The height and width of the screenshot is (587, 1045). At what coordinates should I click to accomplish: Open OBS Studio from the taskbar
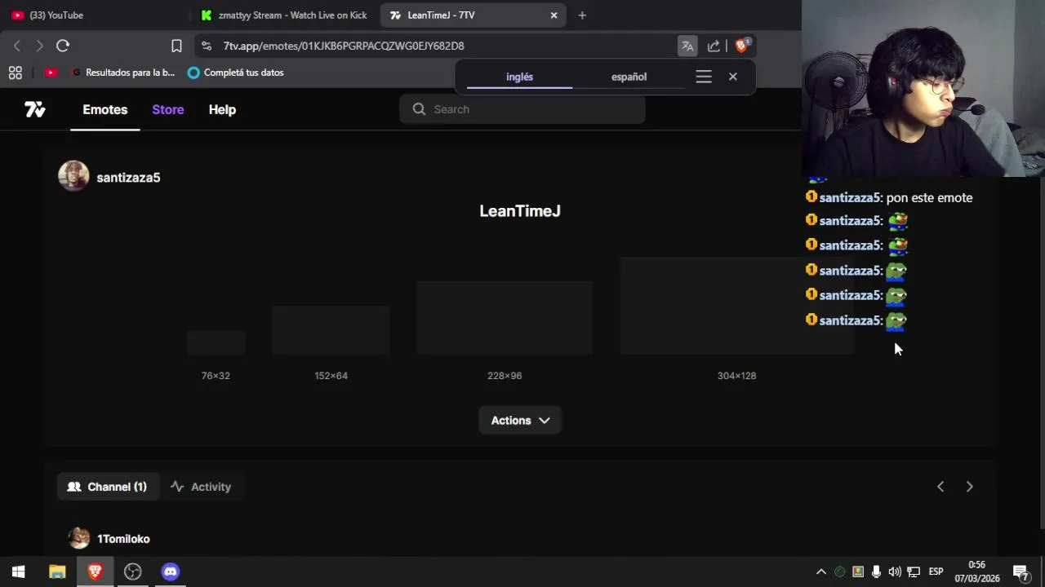(132, 572)
